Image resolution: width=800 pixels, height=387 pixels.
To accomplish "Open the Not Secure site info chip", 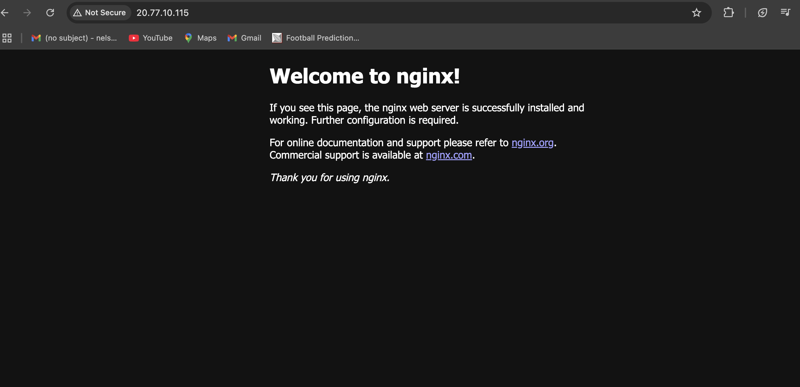I will click(x=100, y=13).
